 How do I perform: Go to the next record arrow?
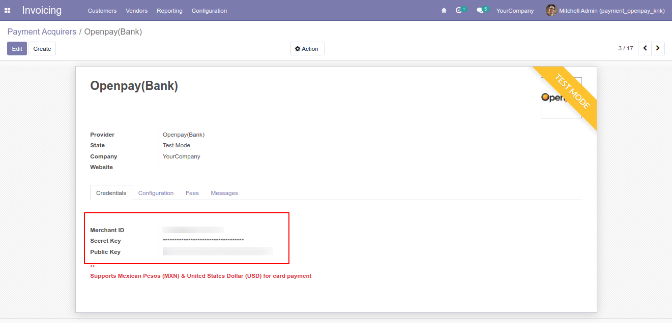[658, 48]
